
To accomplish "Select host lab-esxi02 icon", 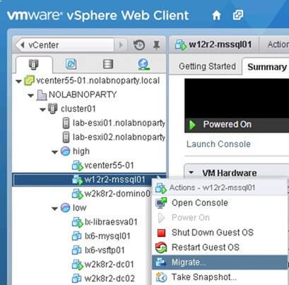I will 66,137.
